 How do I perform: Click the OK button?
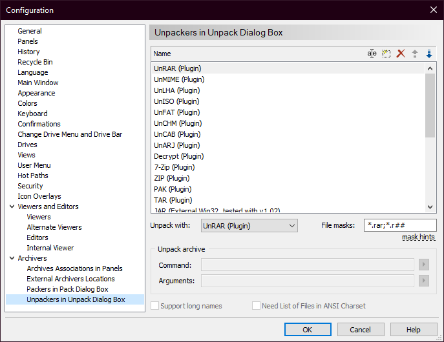pyautogui.click(x=307, y=330)
